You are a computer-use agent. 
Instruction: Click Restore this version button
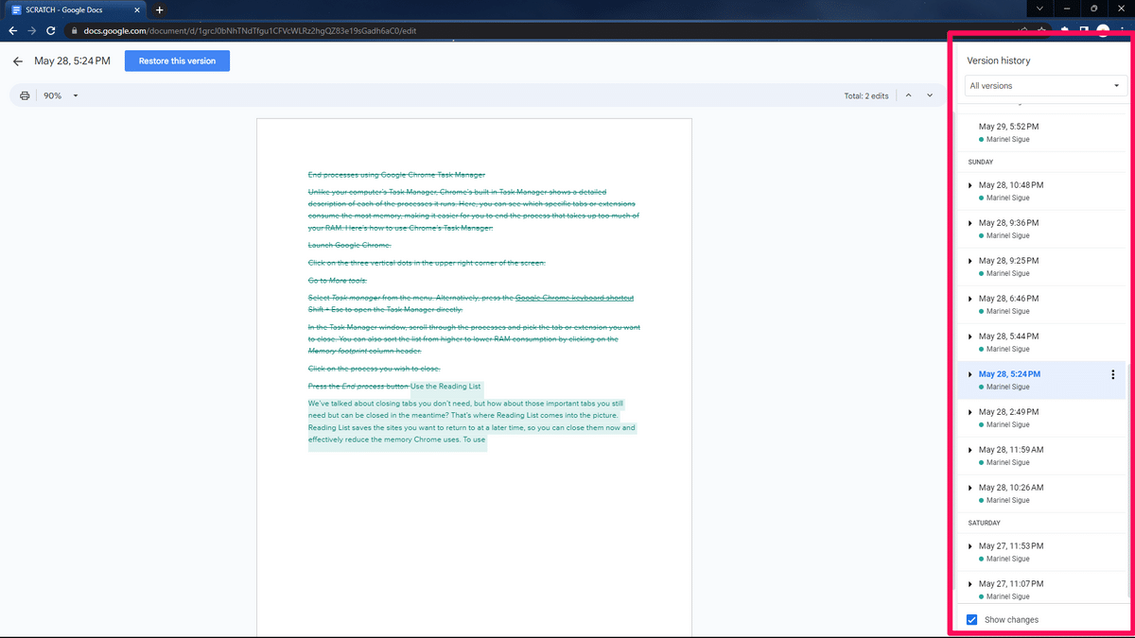point(177,61)
